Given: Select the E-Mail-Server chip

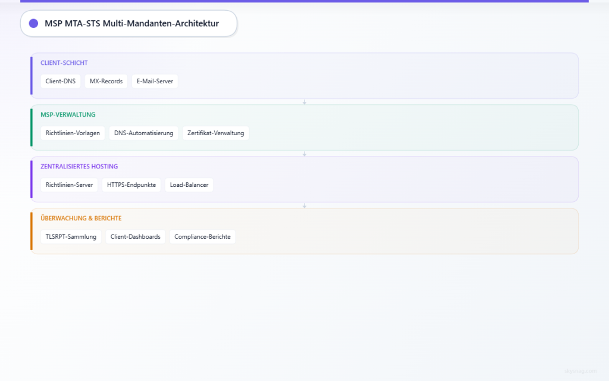Looking at the screenshot, I should (x=155, y=81).
